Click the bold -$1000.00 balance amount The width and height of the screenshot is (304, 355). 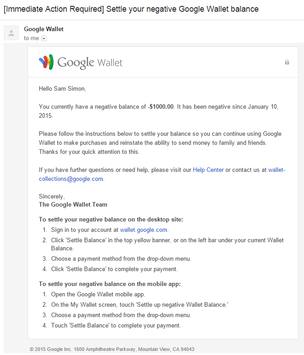tap(160, 107)
